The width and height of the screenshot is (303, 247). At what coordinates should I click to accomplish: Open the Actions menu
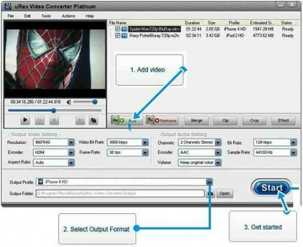point(69,16)
